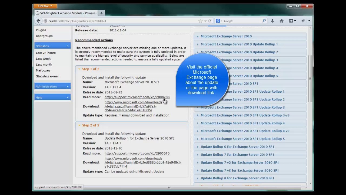Open the search engine selector
The height and width of the screenshot is (195, 346).
click(x=219, y=21)
